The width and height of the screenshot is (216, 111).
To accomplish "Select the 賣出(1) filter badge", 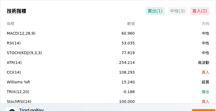I will pos(155,11).
